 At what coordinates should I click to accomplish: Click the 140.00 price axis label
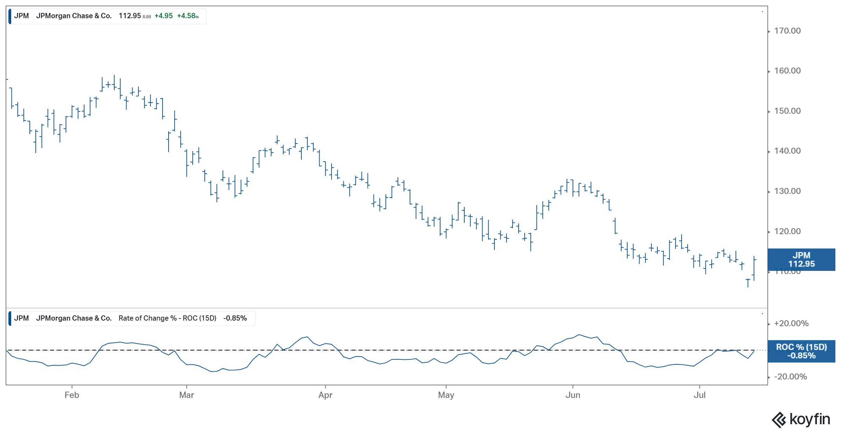point(787,151)
